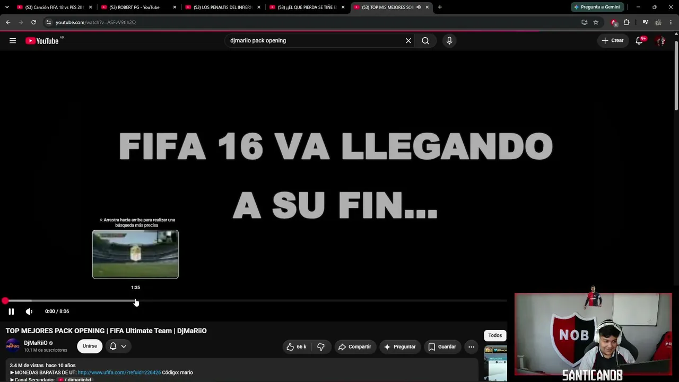
Task: Share the video via Compartir
Action: click(355, 347)
